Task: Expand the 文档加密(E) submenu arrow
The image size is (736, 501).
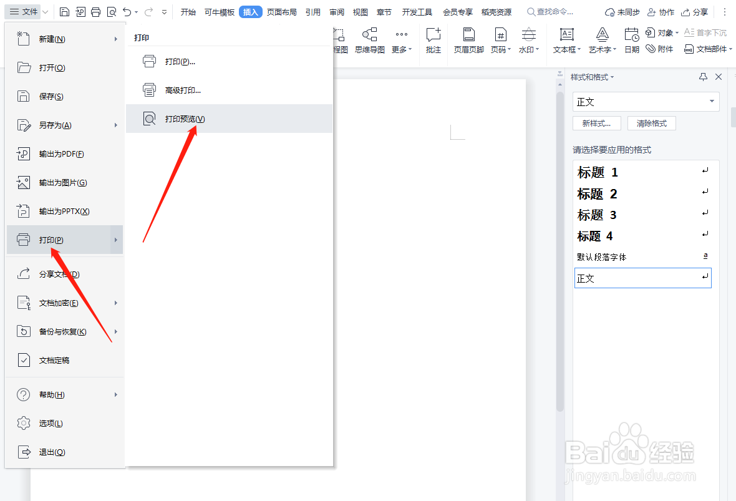Action: (115, 303)
